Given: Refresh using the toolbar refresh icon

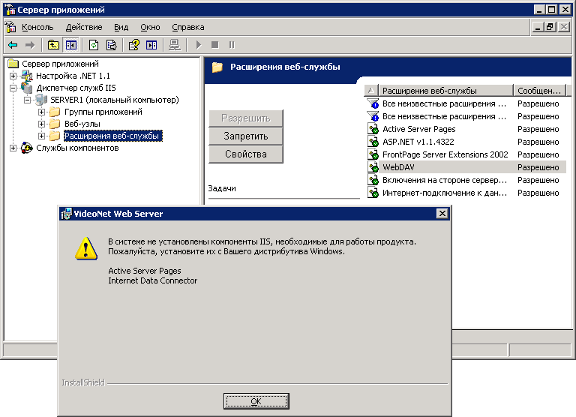Looking at the screenshot, I should tap(94, 45).
